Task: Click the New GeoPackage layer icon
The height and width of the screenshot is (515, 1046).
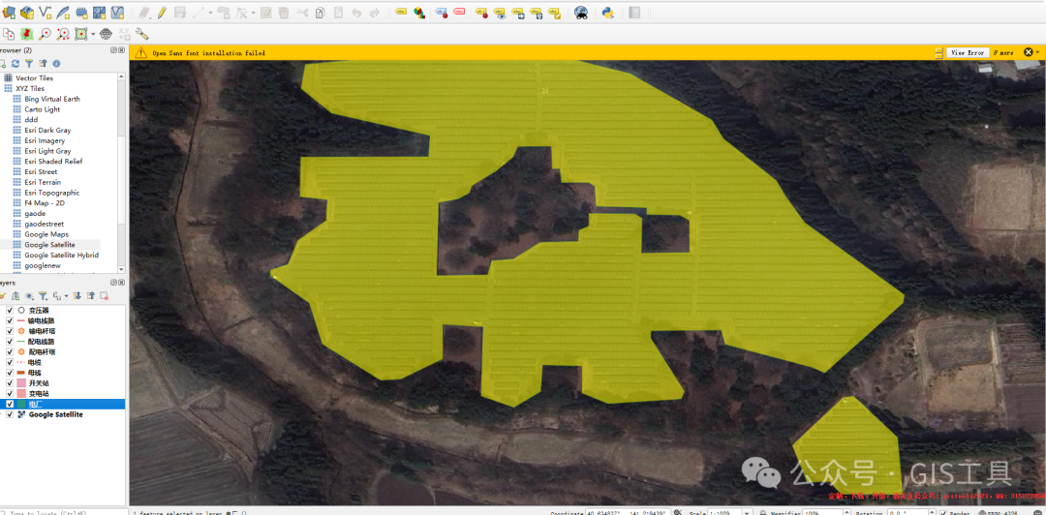Action: pos(27,12)
